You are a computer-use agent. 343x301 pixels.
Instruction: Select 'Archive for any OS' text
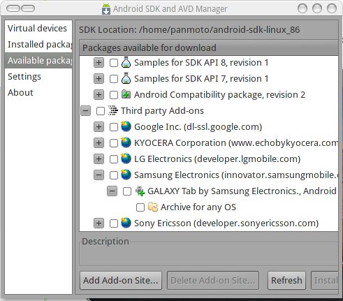pyautogui.click(x=198, y=207)
